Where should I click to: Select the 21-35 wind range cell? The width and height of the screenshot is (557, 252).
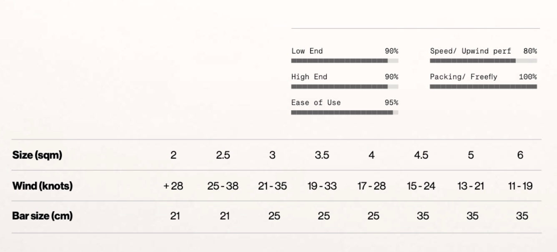272,186
